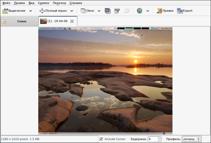211x143 pixels.
Task: Click the menu capture icon with pencil
Action: pyautogui.click(x=117, y=11)
